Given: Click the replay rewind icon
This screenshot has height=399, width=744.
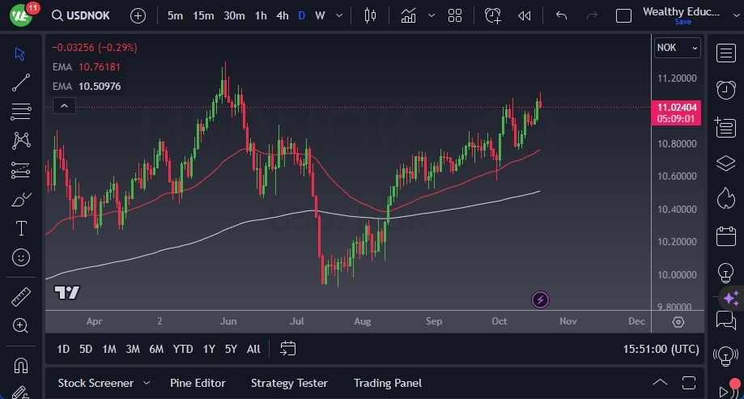Looking at the screenshot, I should (x=525, y=15).
